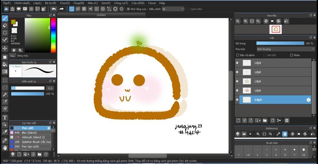This screenshot has height=164, width=318.
Task: Select Airbrush (blend 2) brush
Action: click(30, 137)
